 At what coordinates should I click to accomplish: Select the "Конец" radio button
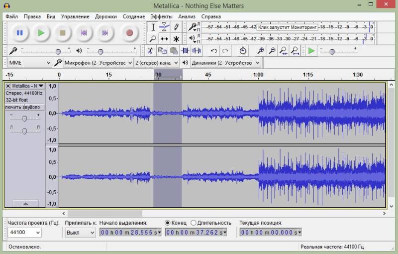pyautogui.click(x=168, y=223)
